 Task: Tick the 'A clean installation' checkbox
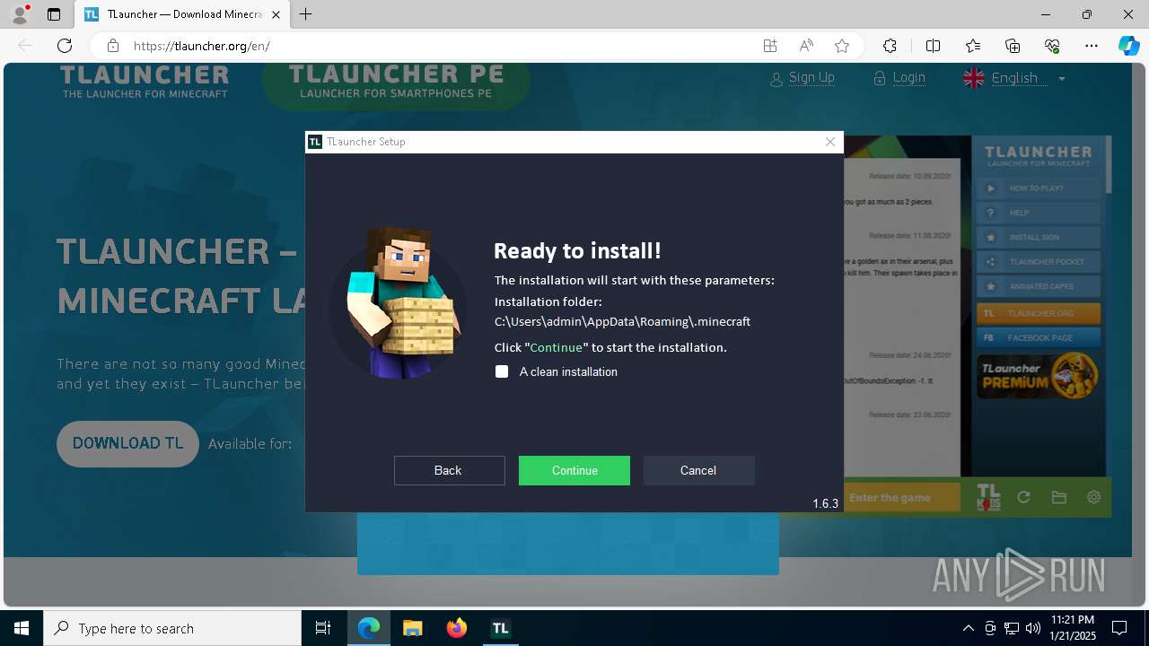coord(502,371)
